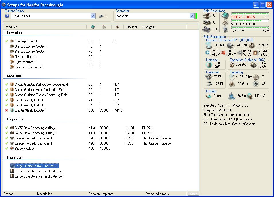This screenshot has height=197, width=274.
Task: Expand the Character selection dropdown
Action: pyautogui.click(x=192, y=16)
